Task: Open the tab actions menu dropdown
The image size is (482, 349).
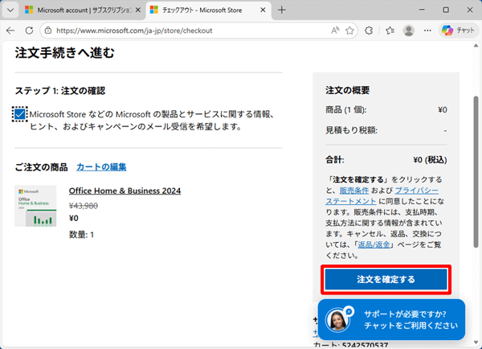Action: 10,10
